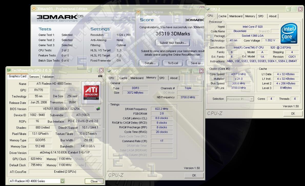Open the Mainboard tab in the memory CPU-Z window
Screen dimensions: 305x186
coord(137,78)
